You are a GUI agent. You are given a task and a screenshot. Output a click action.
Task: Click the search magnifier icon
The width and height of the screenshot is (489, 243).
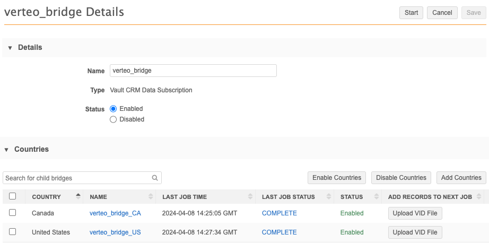(x=155, y=178)
